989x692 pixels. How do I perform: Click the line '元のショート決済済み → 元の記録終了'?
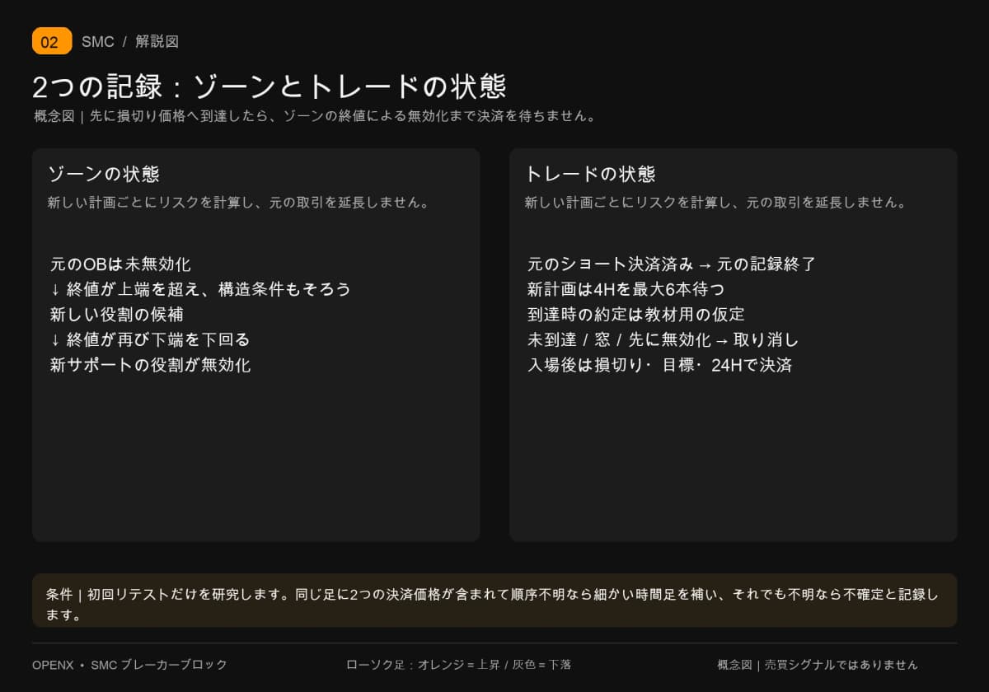(672, 264)
